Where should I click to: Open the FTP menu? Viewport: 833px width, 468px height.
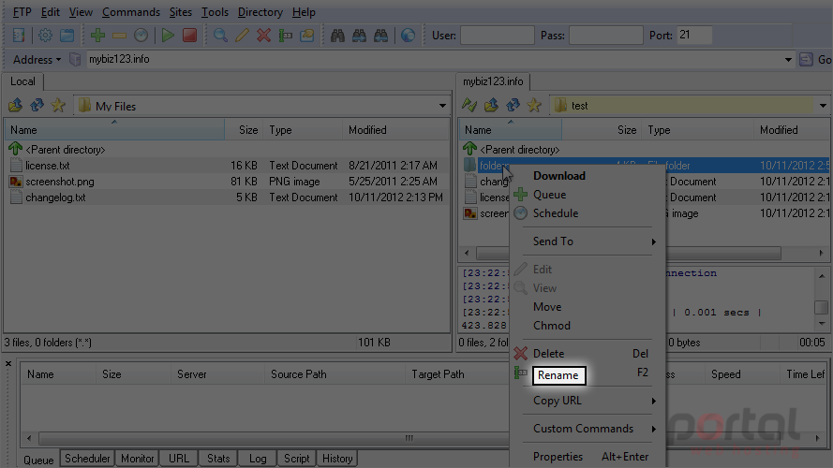(22, 12)
